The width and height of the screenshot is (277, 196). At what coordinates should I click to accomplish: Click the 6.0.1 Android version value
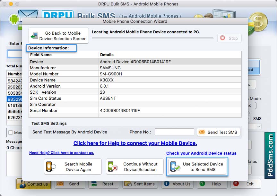104,86
